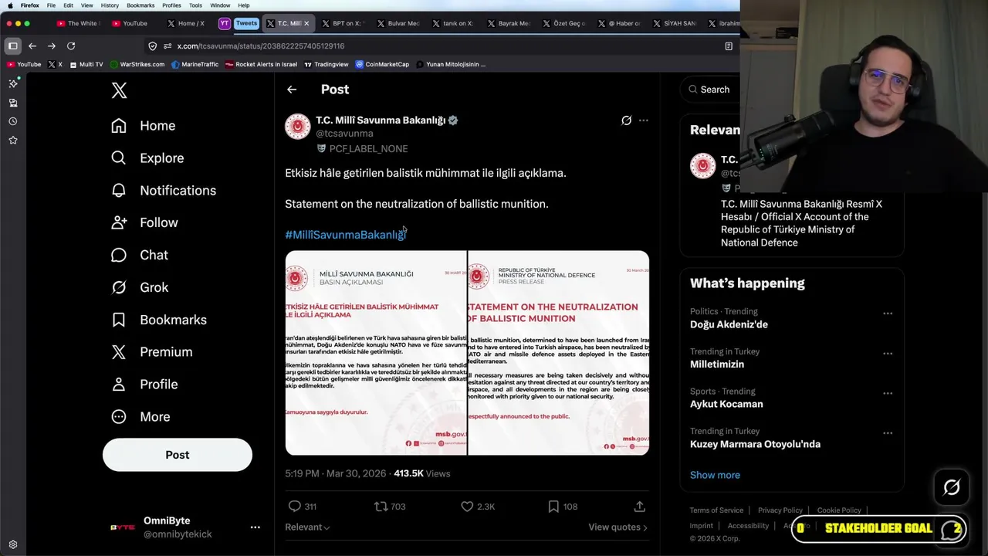The image size is (988, 556).
Task: Switch to the Home / X tab
Action: pyautogui.click(x=186, y=23)
